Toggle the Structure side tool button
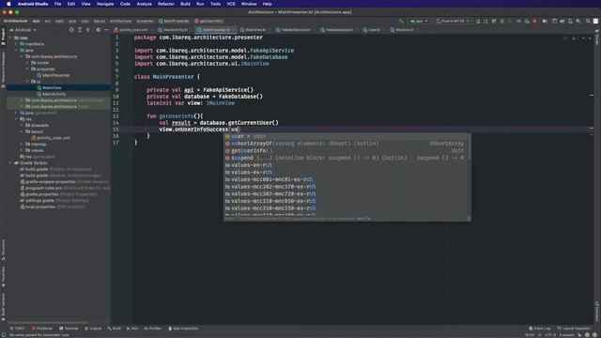The image size is (601, 338). click(3, 250)
